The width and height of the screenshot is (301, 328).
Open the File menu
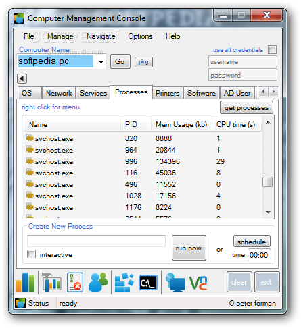pyautogui.click(x=29, y=36)
